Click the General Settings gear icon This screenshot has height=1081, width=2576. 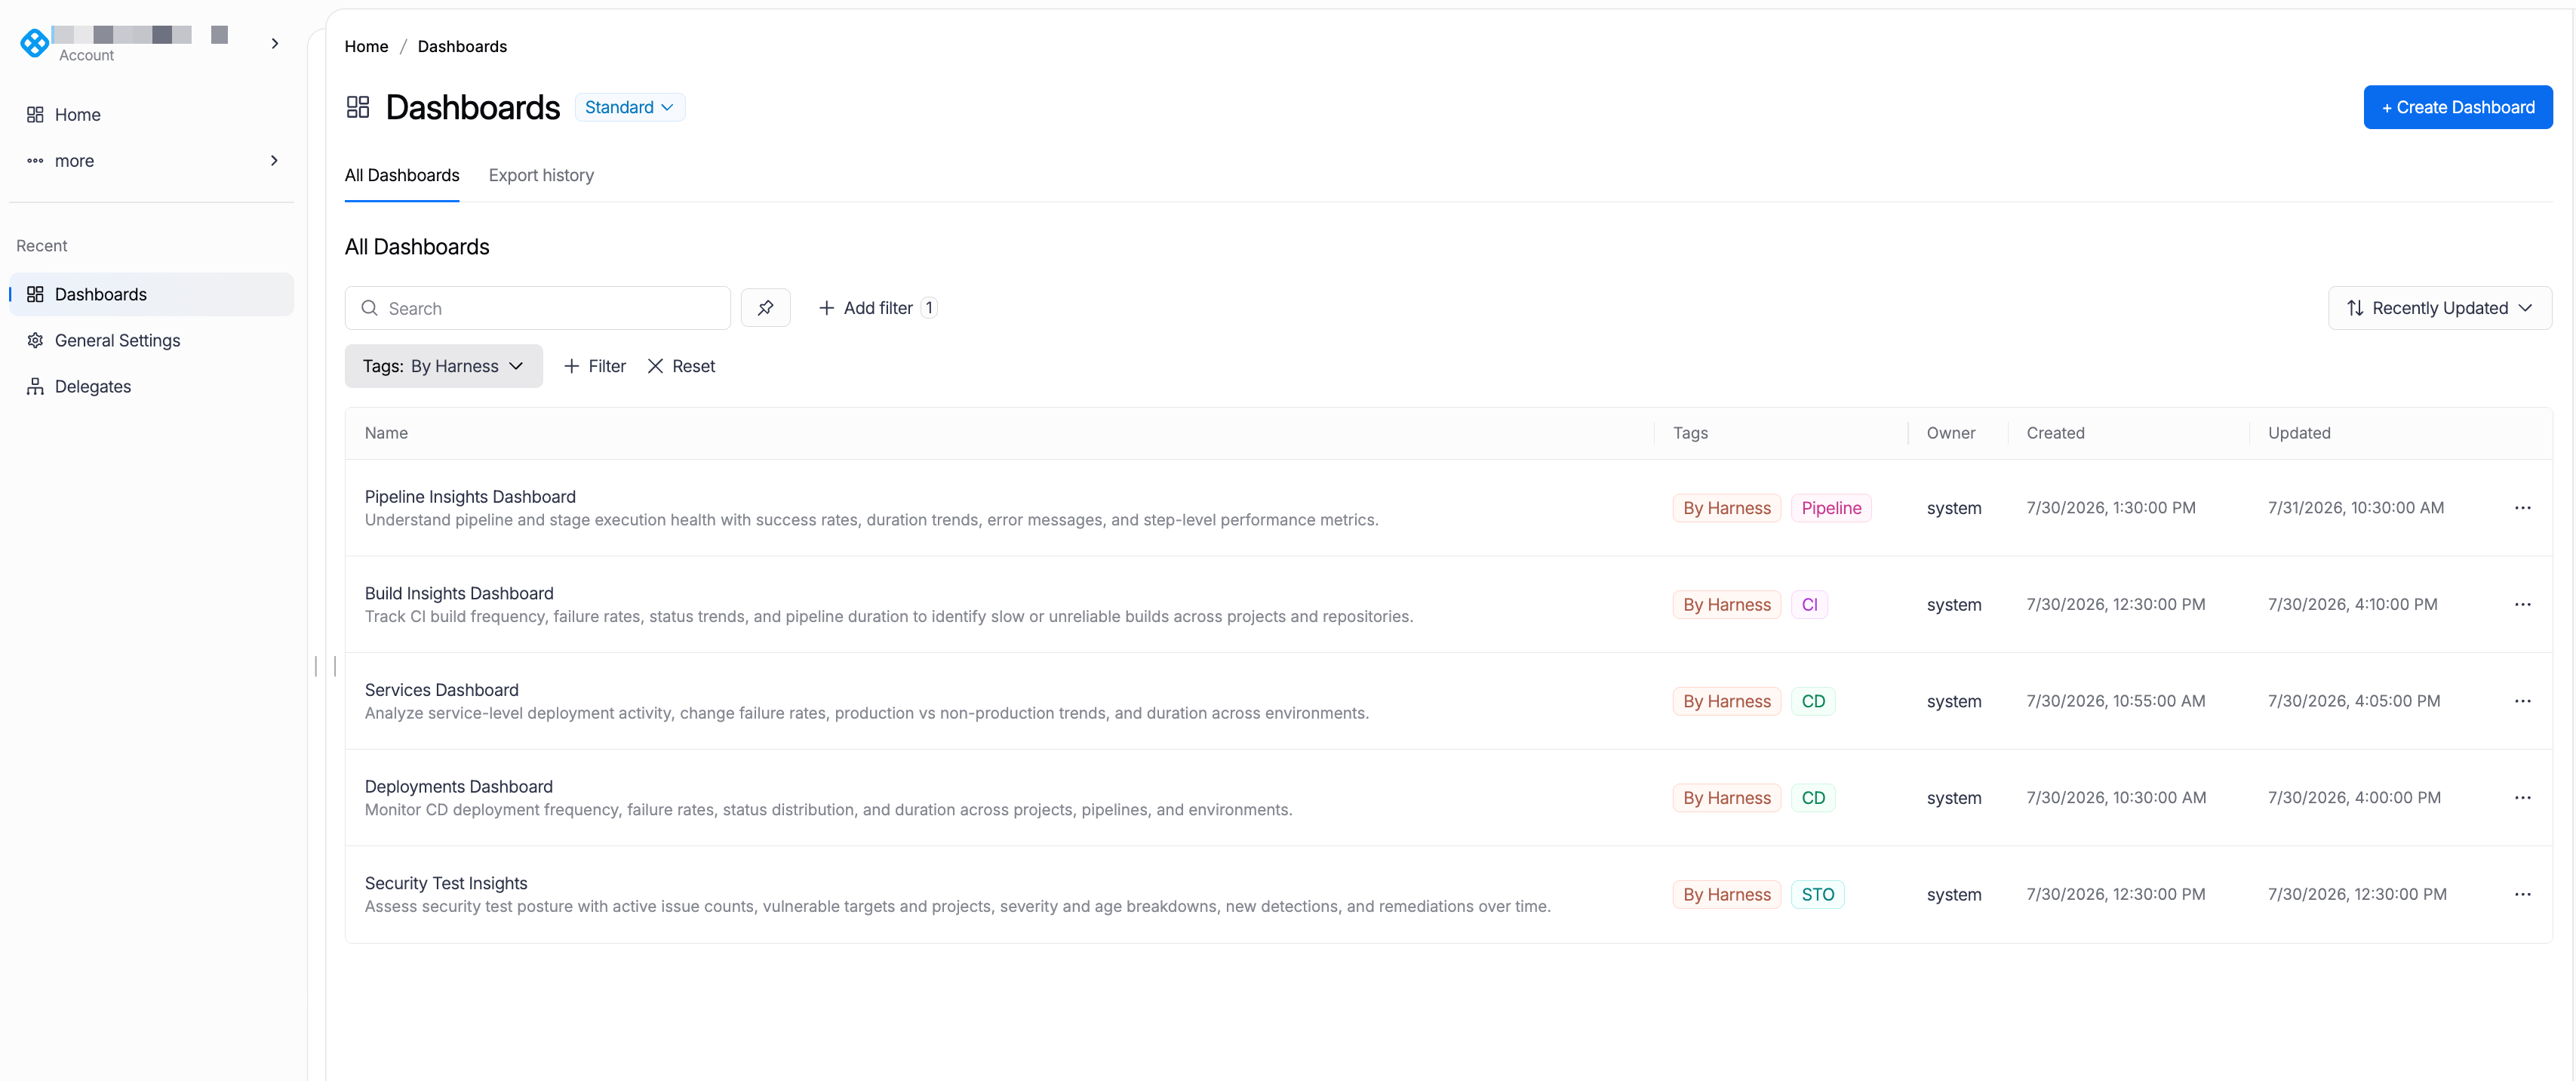(x=35, y=340)
